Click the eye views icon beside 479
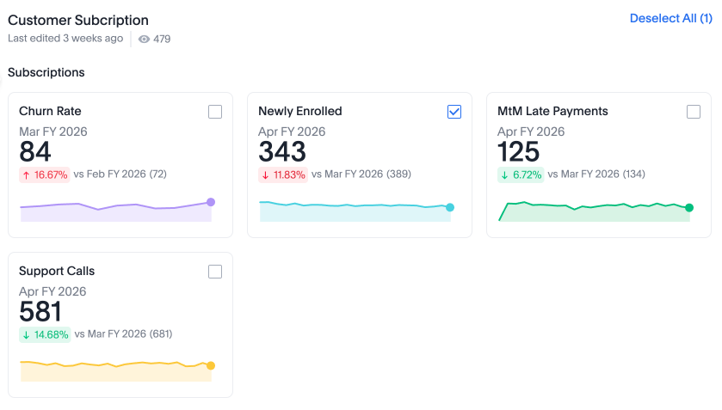This screenshot has width=722, height=410. pos(144,39)
